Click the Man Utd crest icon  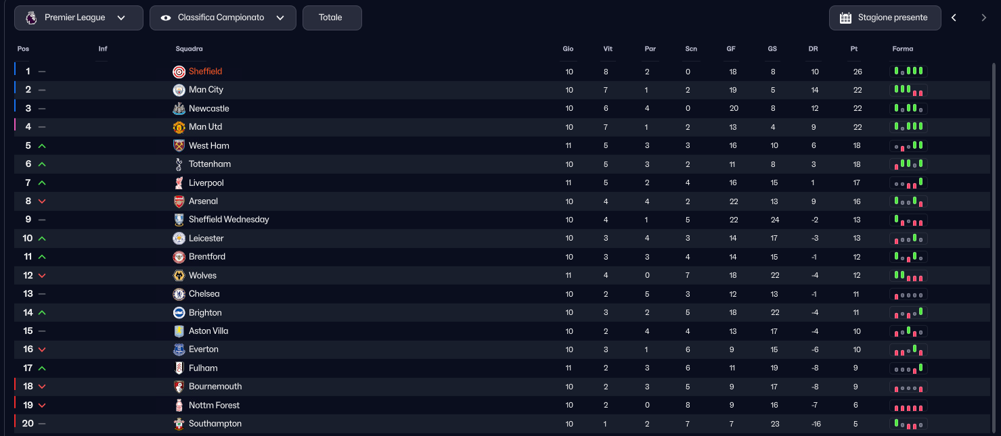(179, 127)
